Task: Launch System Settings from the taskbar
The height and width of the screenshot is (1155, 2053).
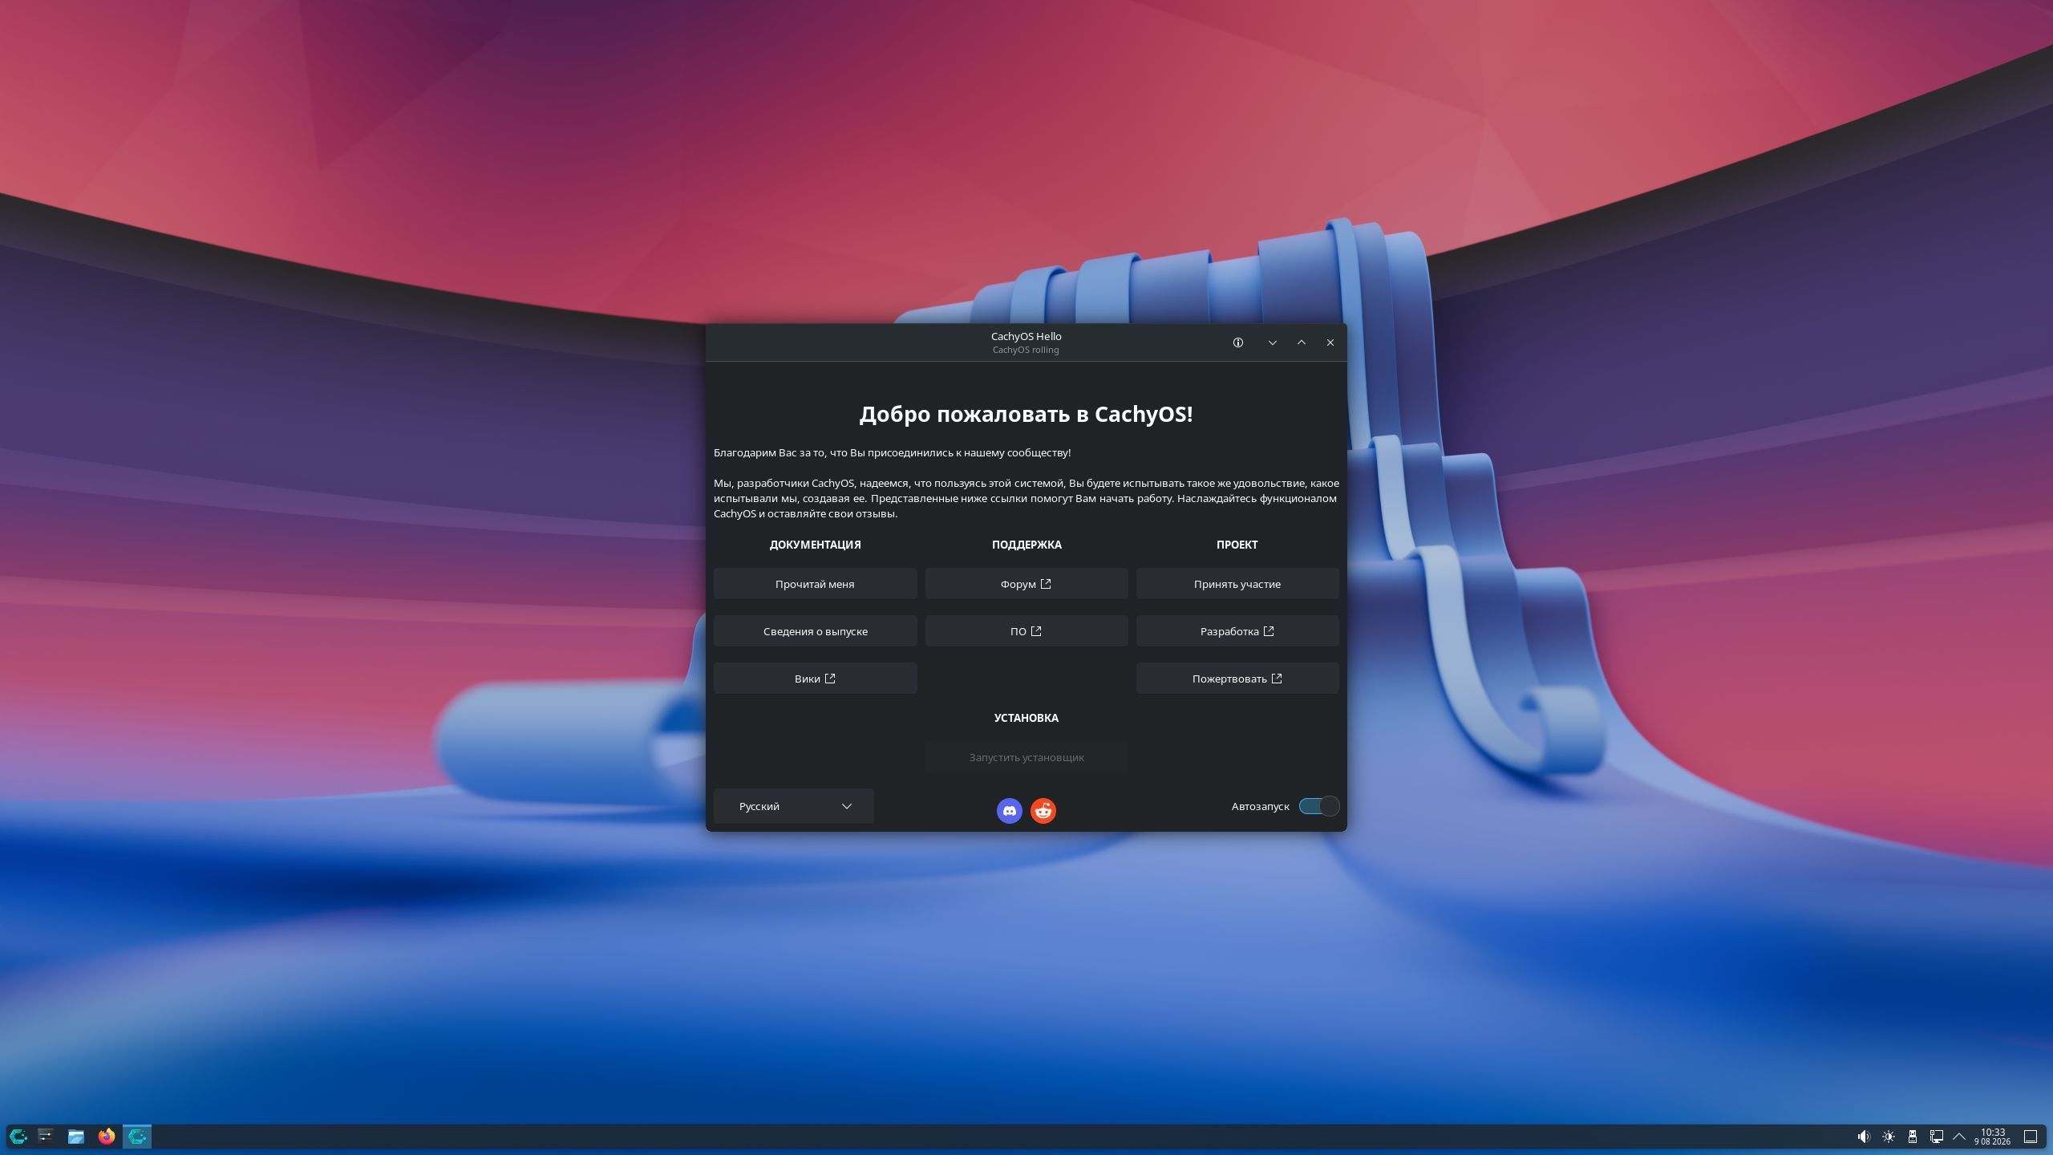Action: [x=46, y=1137]
